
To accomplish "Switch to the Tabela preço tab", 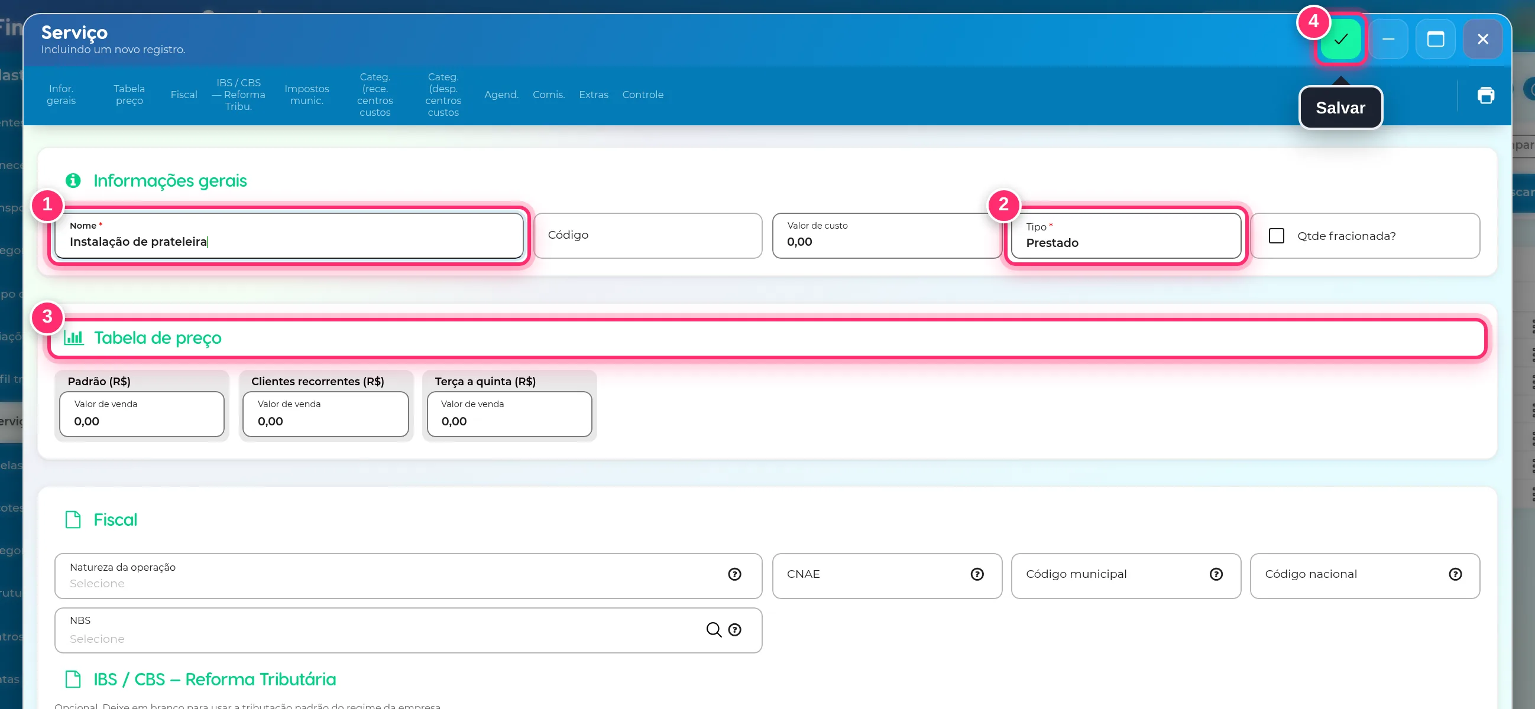I will point(129,95).
